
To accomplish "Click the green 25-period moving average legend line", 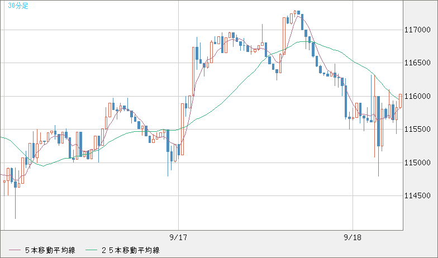I will [91, 250].
